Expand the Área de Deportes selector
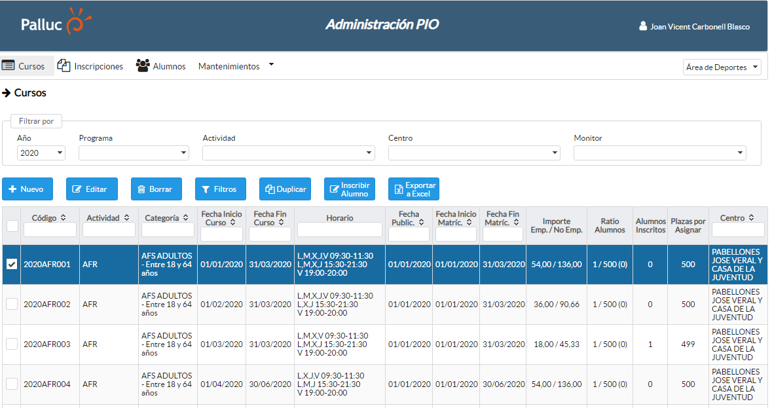 point(722,67)
